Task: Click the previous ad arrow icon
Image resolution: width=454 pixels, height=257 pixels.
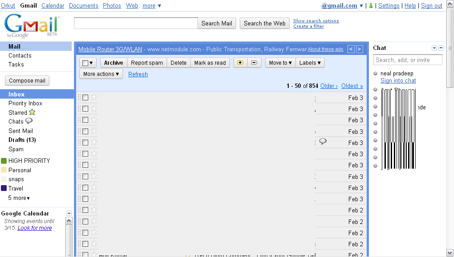Action: (351, 49)
